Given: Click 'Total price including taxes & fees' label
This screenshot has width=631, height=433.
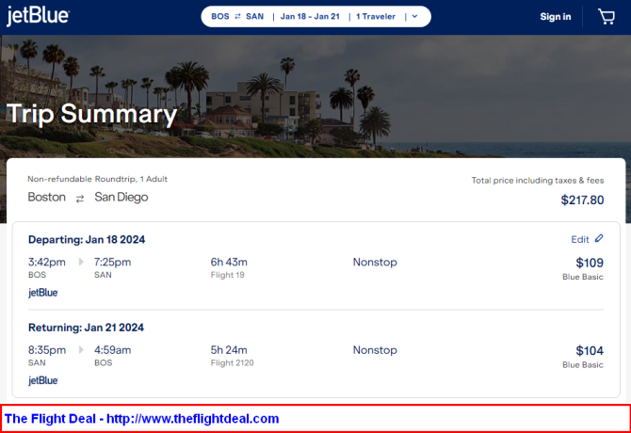Looking at the screenshot, I should [x=538, y=181].
